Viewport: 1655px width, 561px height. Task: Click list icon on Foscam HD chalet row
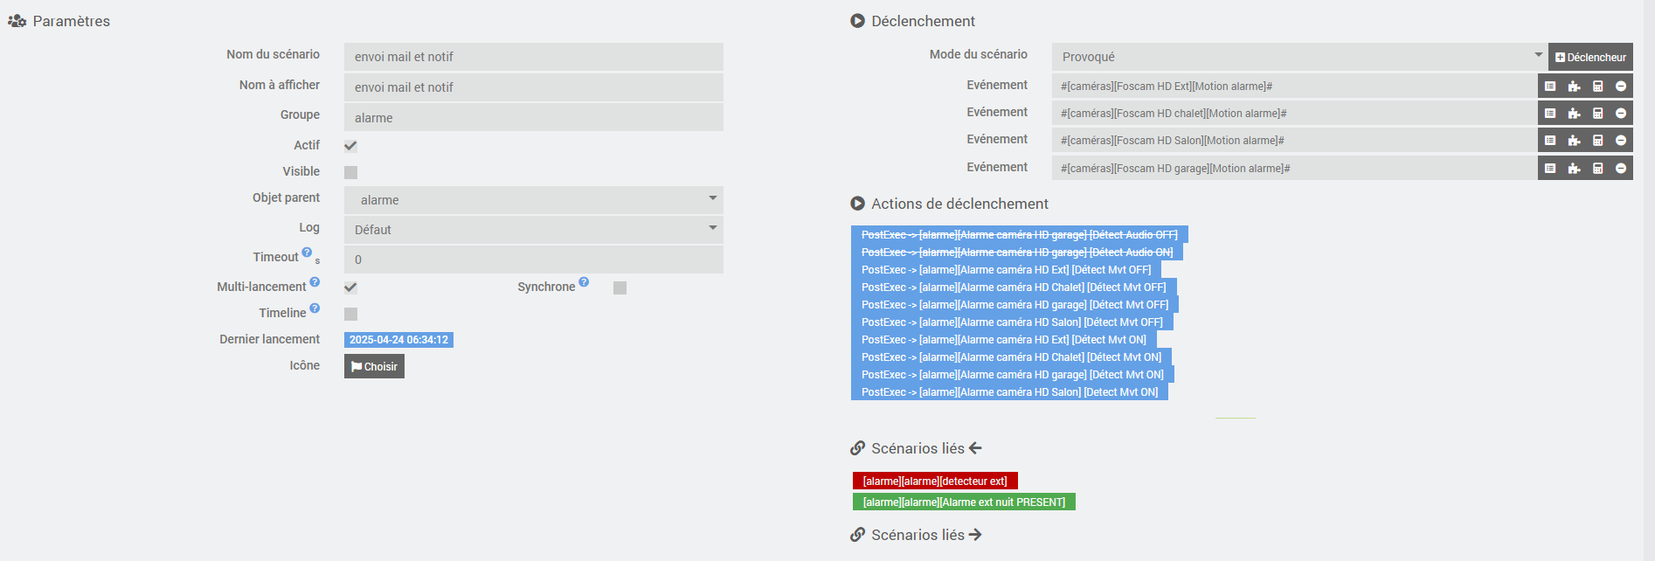click(x=1550, y=114)
